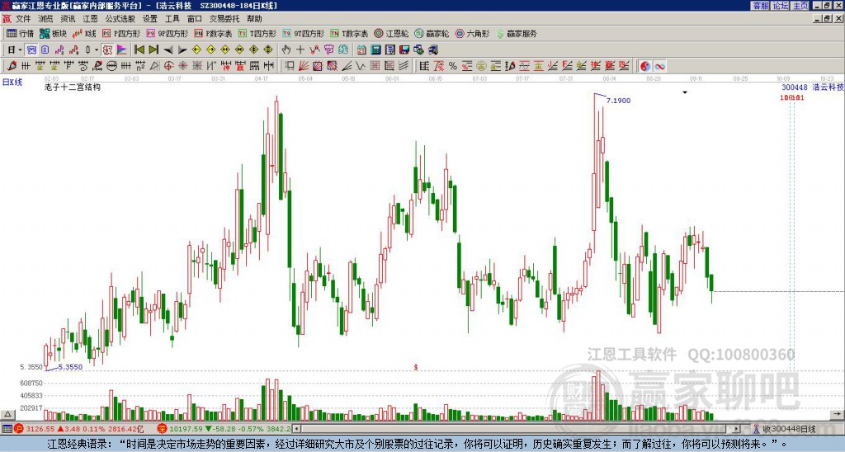Screen dimensions: 845x452
Task: Click the 行情 toolbar button
Action: click(21, 33)
